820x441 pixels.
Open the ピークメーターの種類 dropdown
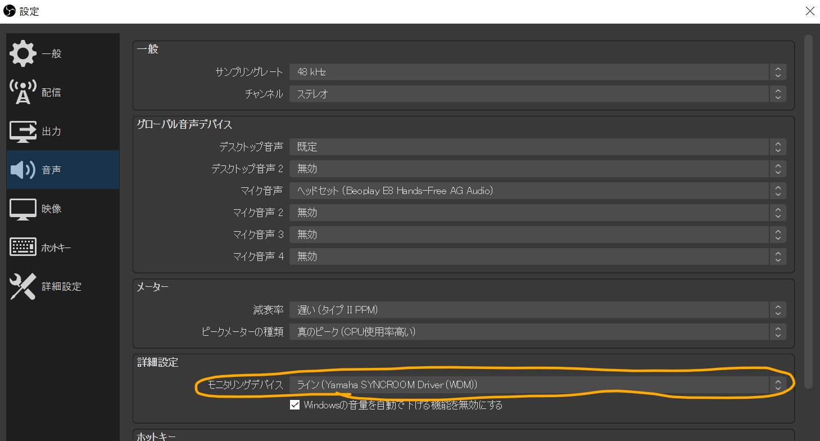coord(538,332)
